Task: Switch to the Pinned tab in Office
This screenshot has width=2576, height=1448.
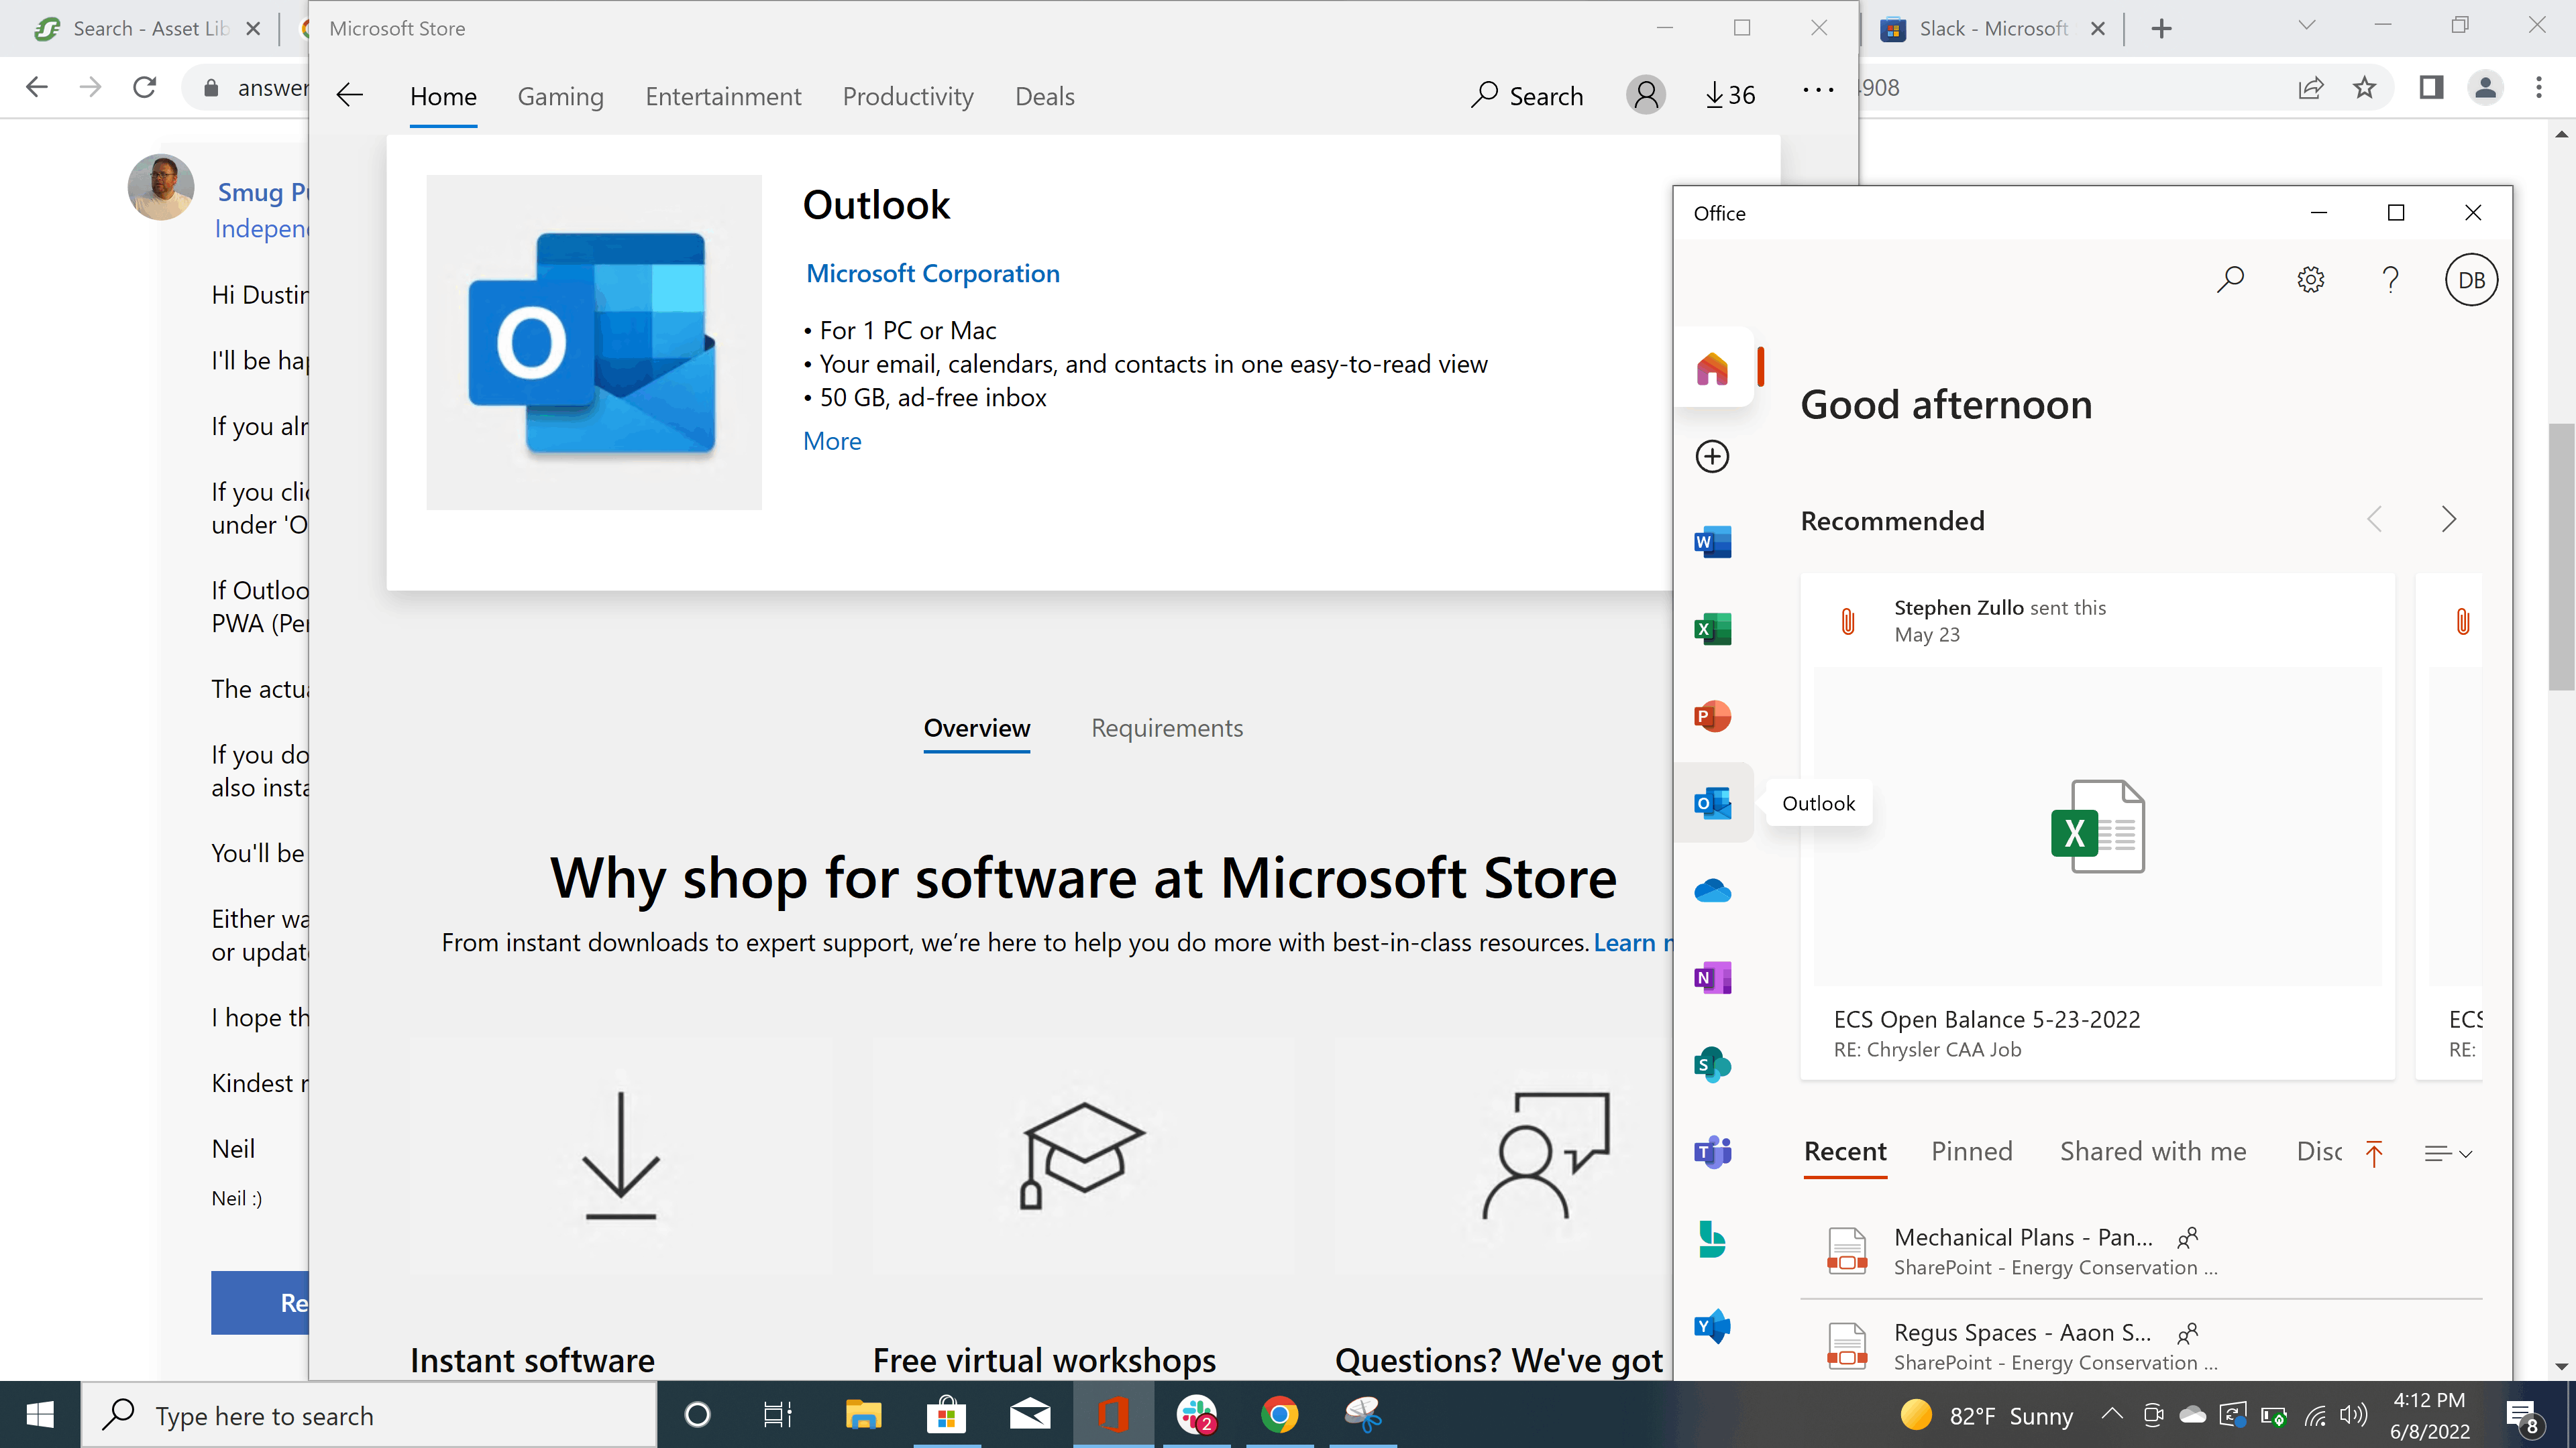Action: 1971,1151
